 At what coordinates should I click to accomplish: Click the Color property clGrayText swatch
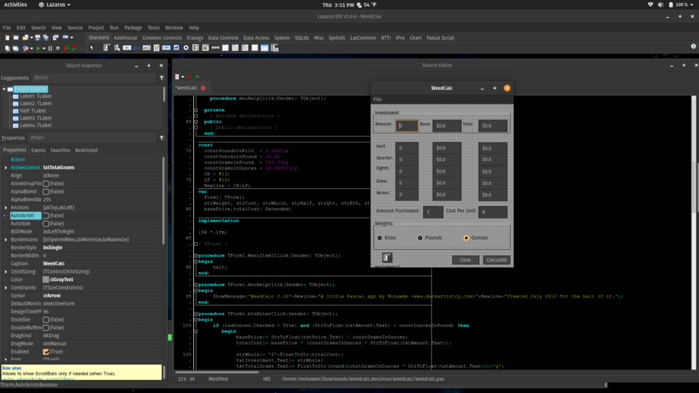46,280
